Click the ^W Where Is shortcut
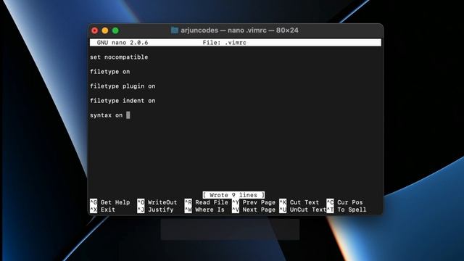Screen dimensions: 464x261 [204, 210]
